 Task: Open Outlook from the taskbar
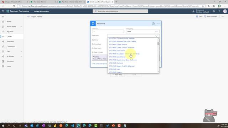(x=32, y=126)
